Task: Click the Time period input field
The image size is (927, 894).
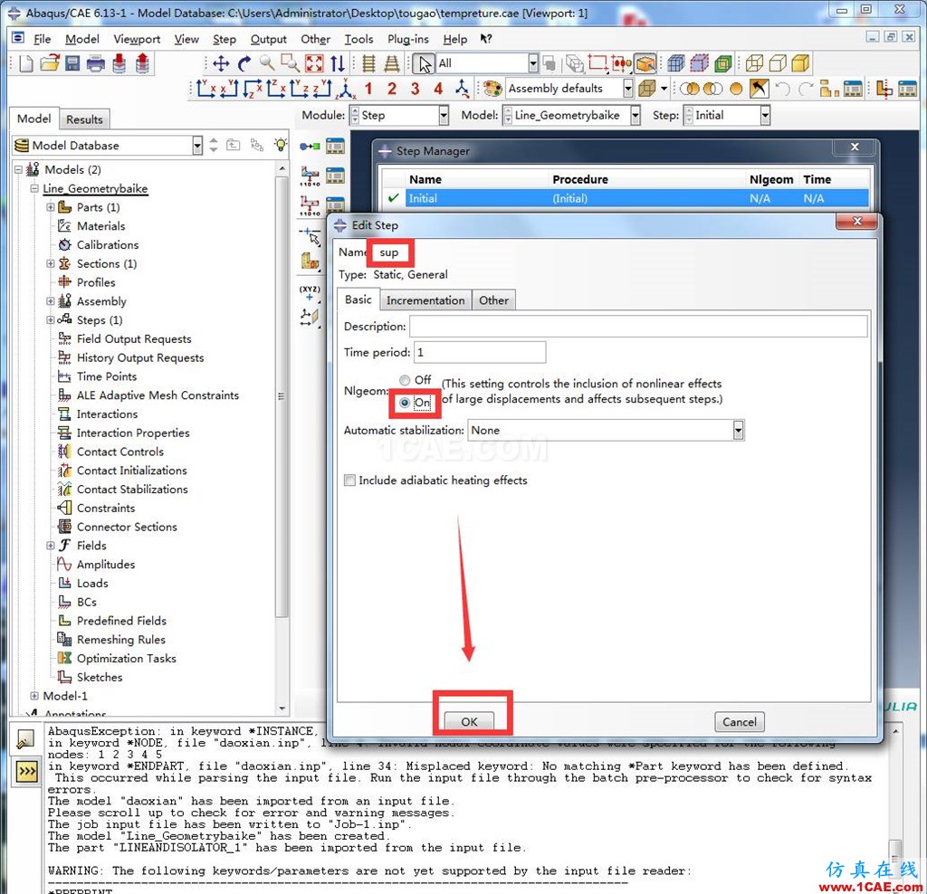Action: 480,352
